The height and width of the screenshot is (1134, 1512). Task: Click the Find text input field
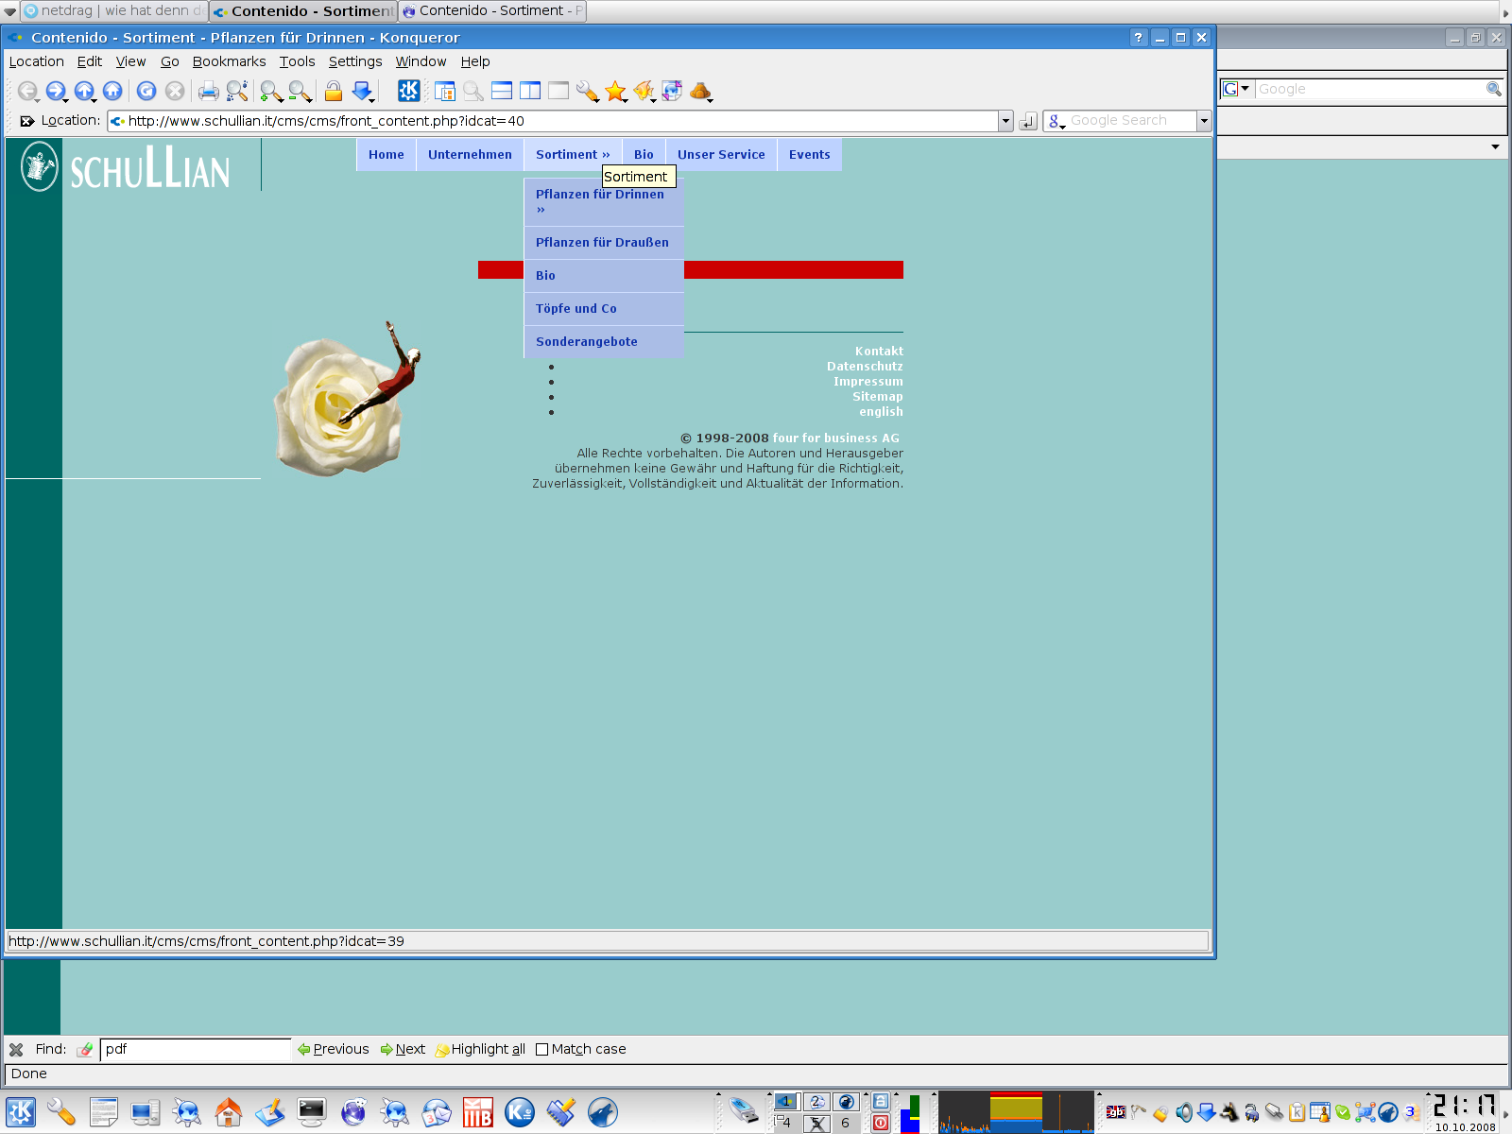(195, 1049)
